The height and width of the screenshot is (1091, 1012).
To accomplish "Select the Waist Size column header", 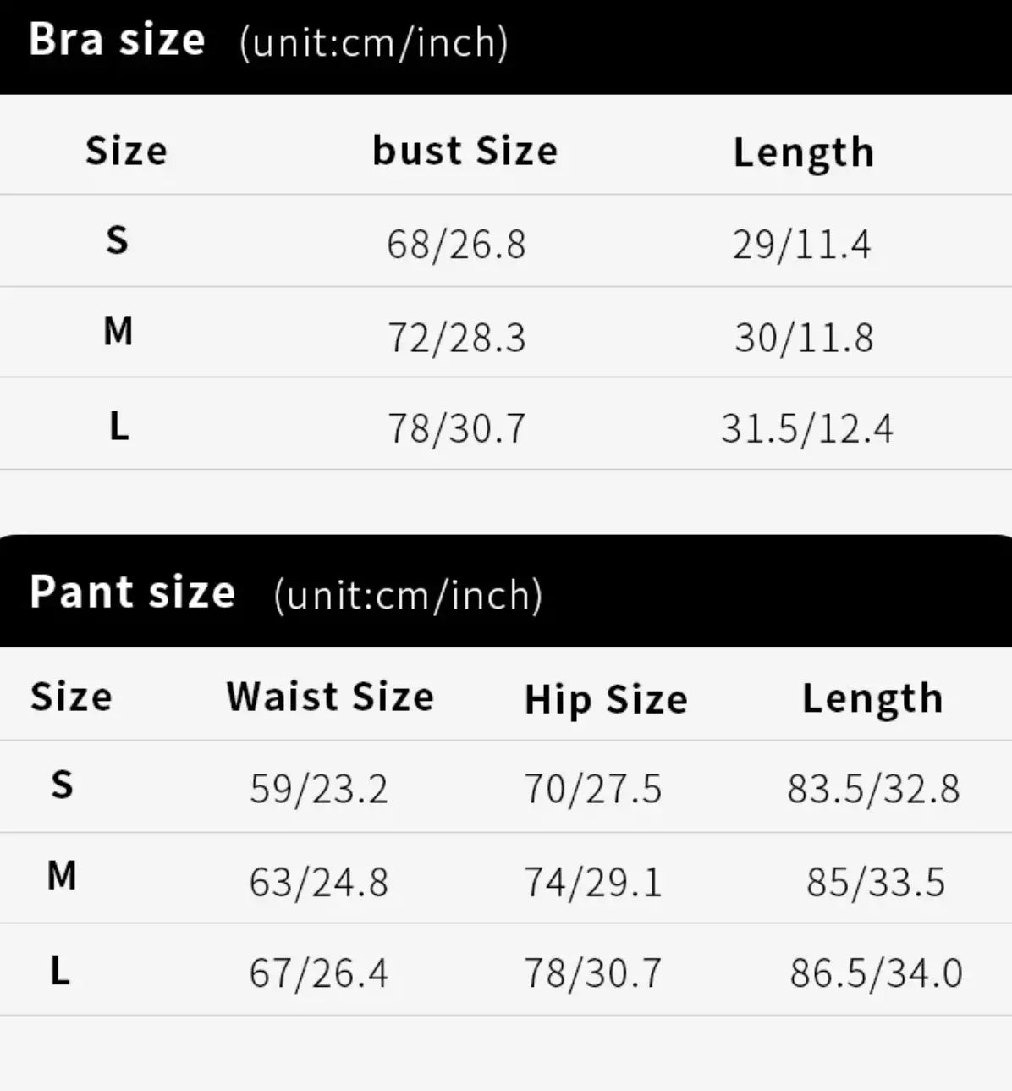I will 330,697.
